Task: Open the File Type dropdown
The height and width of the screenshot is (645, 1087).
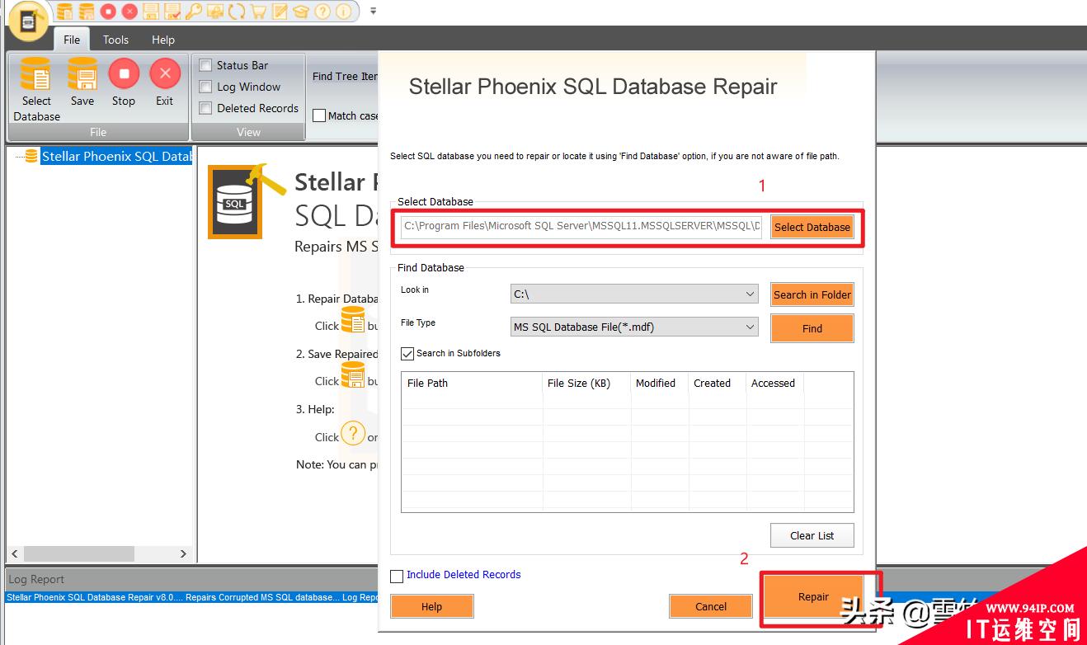Action: click(634, 327)
